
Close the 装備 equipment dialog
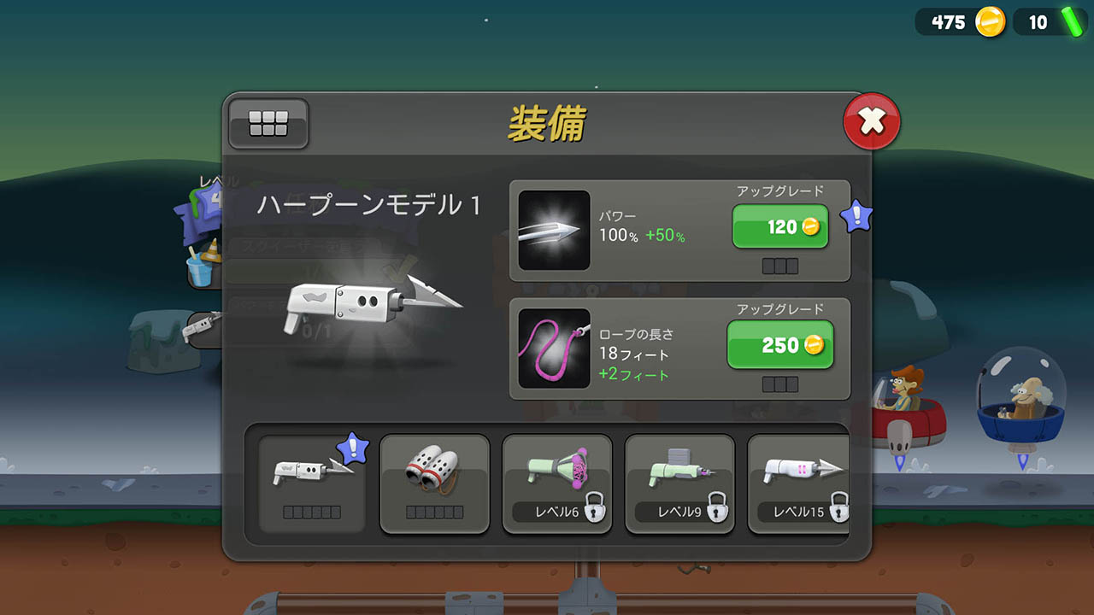point(871,121)
